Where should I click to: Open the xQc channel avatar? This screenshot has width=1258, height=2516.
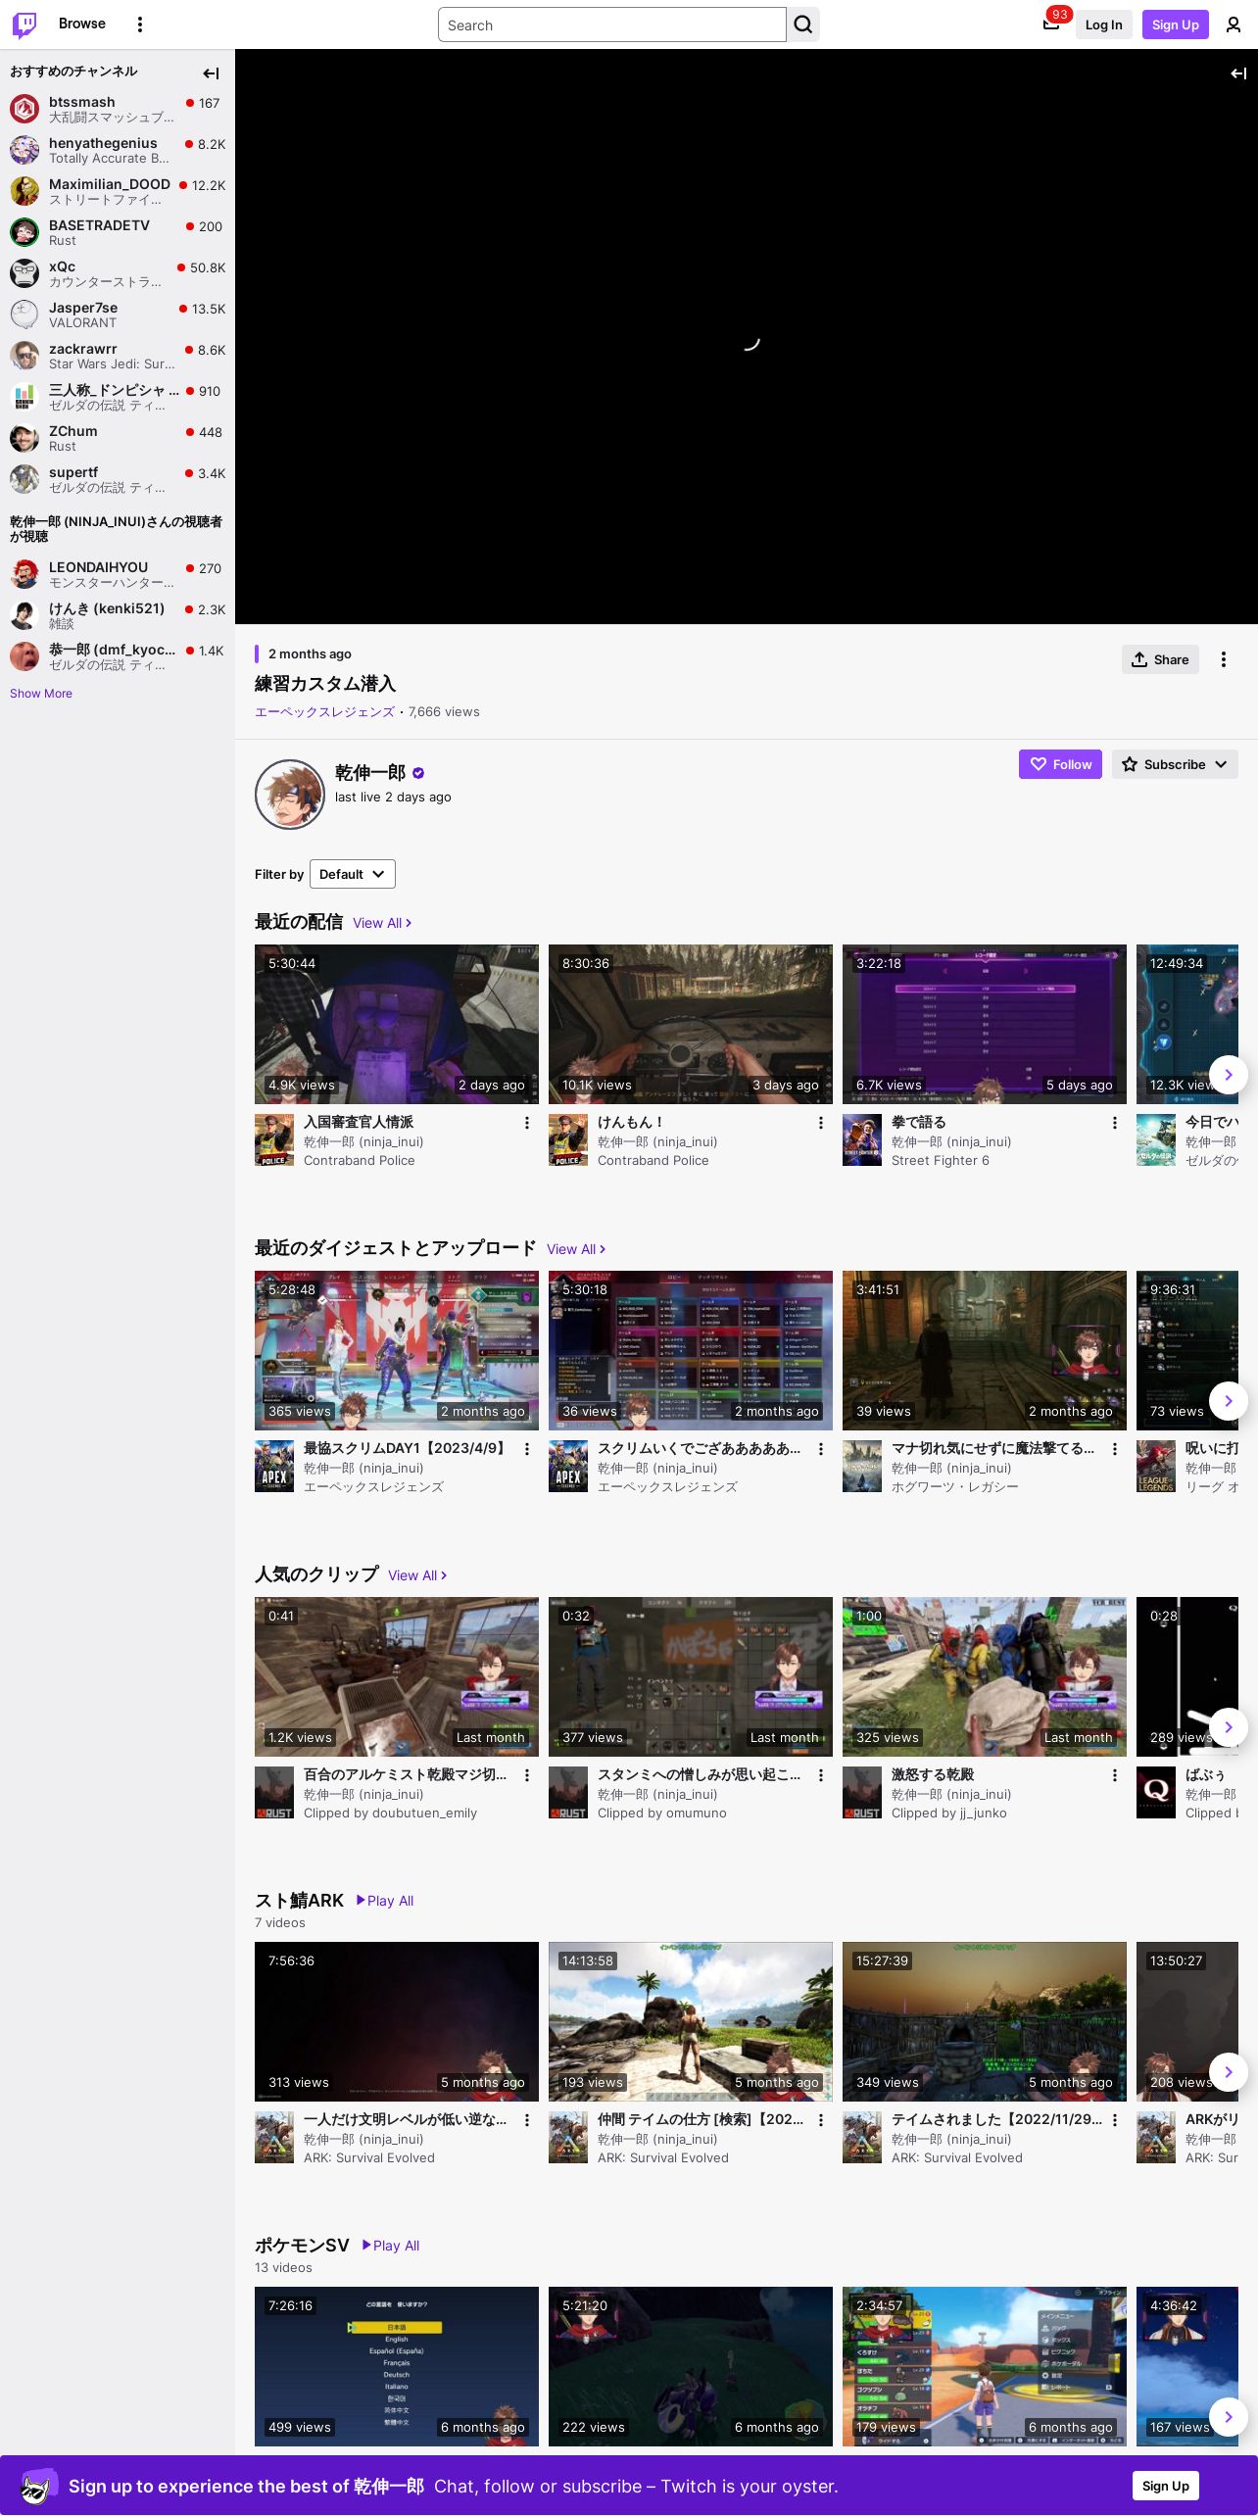tap(24, 273)
